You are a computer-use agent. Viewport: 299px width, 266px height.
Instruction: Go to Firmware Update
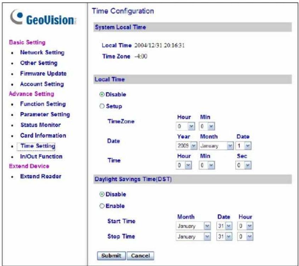43,73
